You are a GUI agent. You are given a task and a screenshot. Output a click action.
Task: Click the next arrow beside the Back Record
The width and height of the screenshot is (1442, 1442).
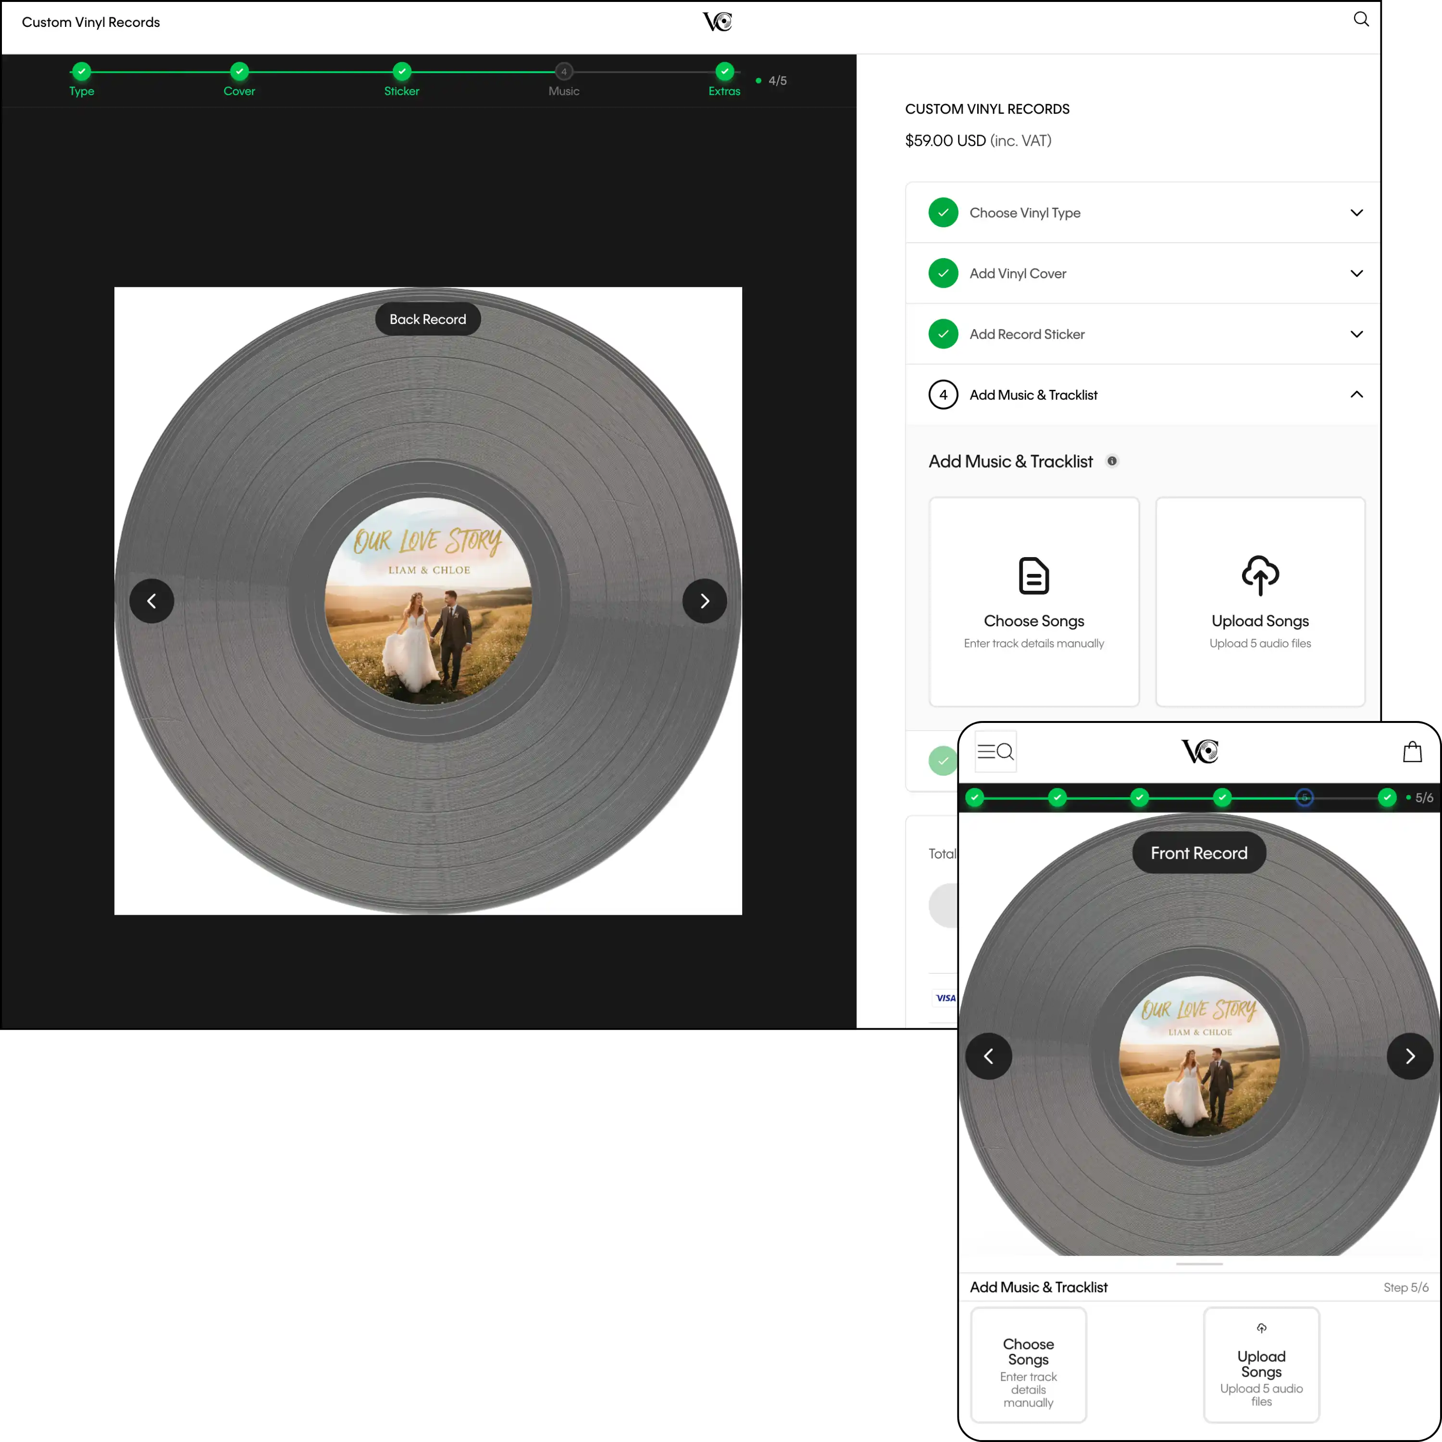705,601
